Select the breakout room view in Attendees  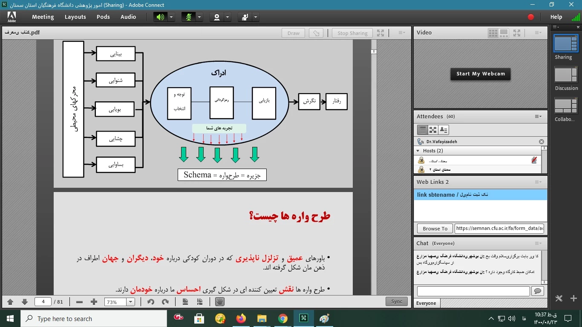(x=433, y=130)
